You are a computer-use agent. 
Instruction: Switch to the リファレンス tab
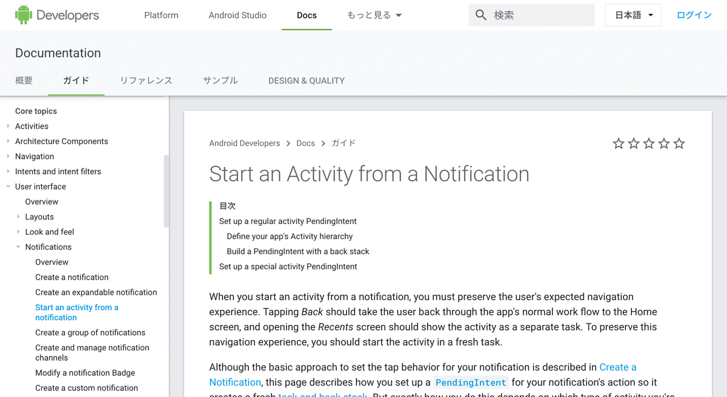coord(146,80)
